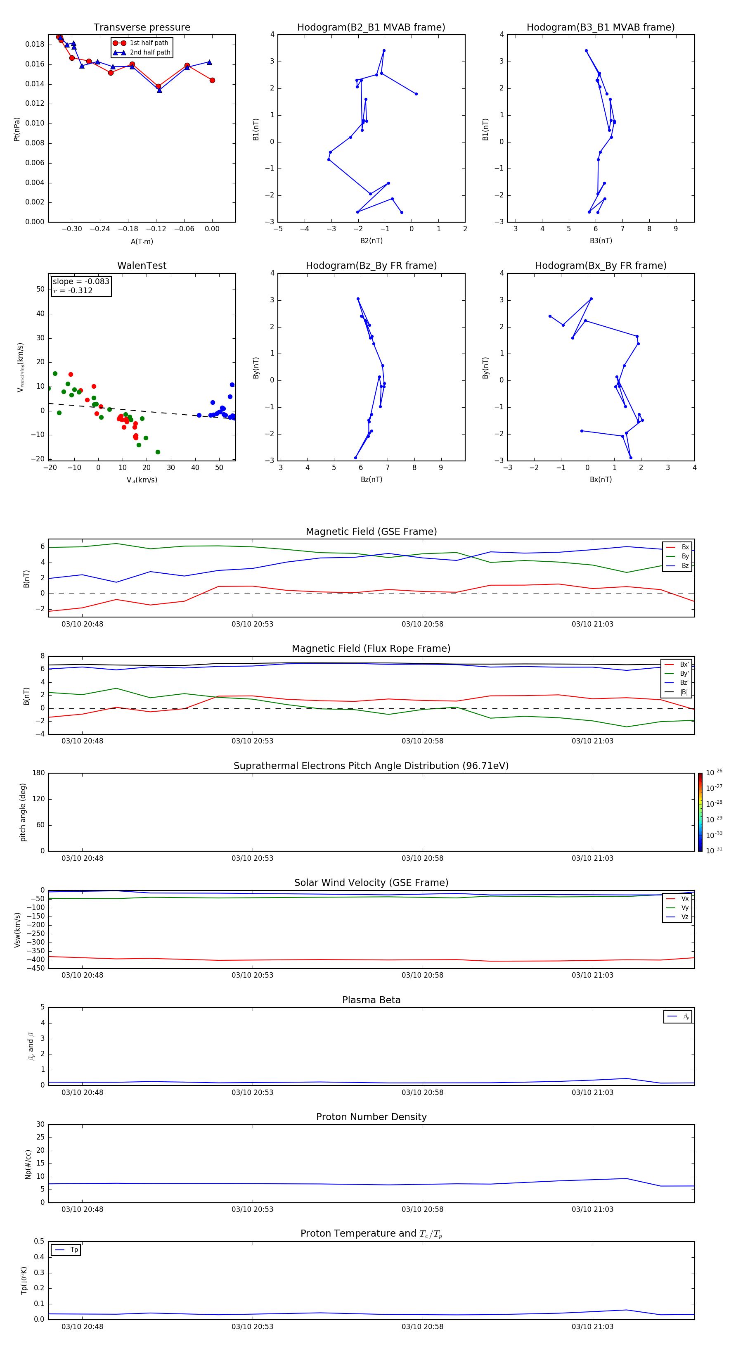Click the 'Np(#/cc)' y-axis label
The width and height of the screenshot is (743, 1363).
[28, 1164]
